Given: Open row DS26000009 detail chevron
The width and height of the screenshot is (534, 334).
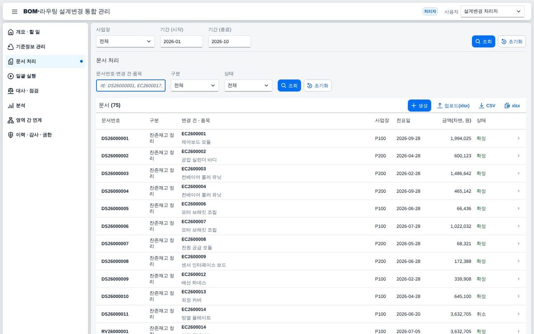Looking at the screenshot, I should pos(518,279).
